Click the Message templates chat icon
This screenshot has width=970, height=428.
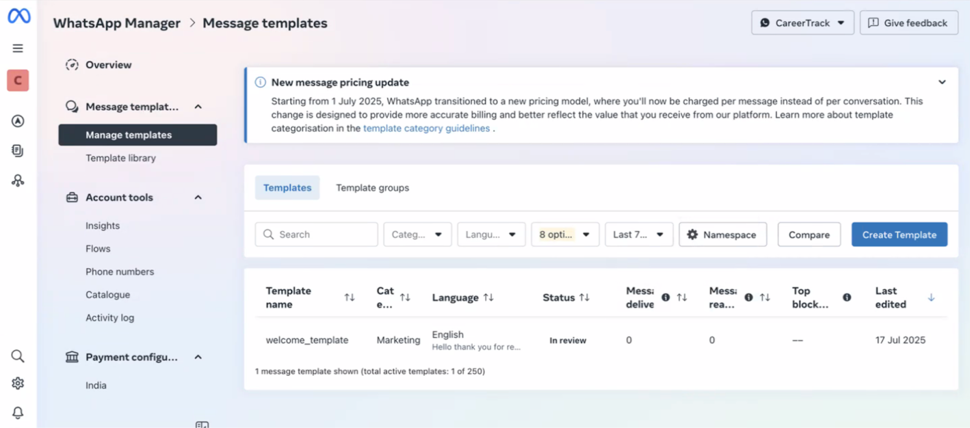pos(72,107)
